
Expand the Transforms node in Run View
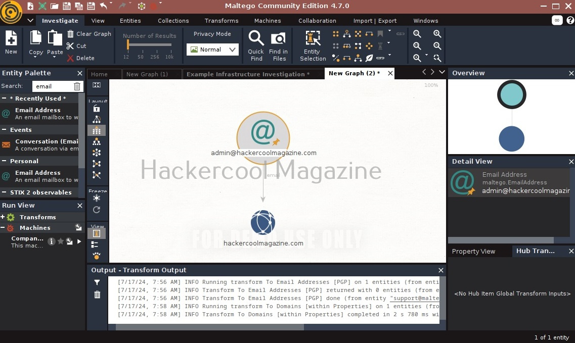tap(3, 217)
